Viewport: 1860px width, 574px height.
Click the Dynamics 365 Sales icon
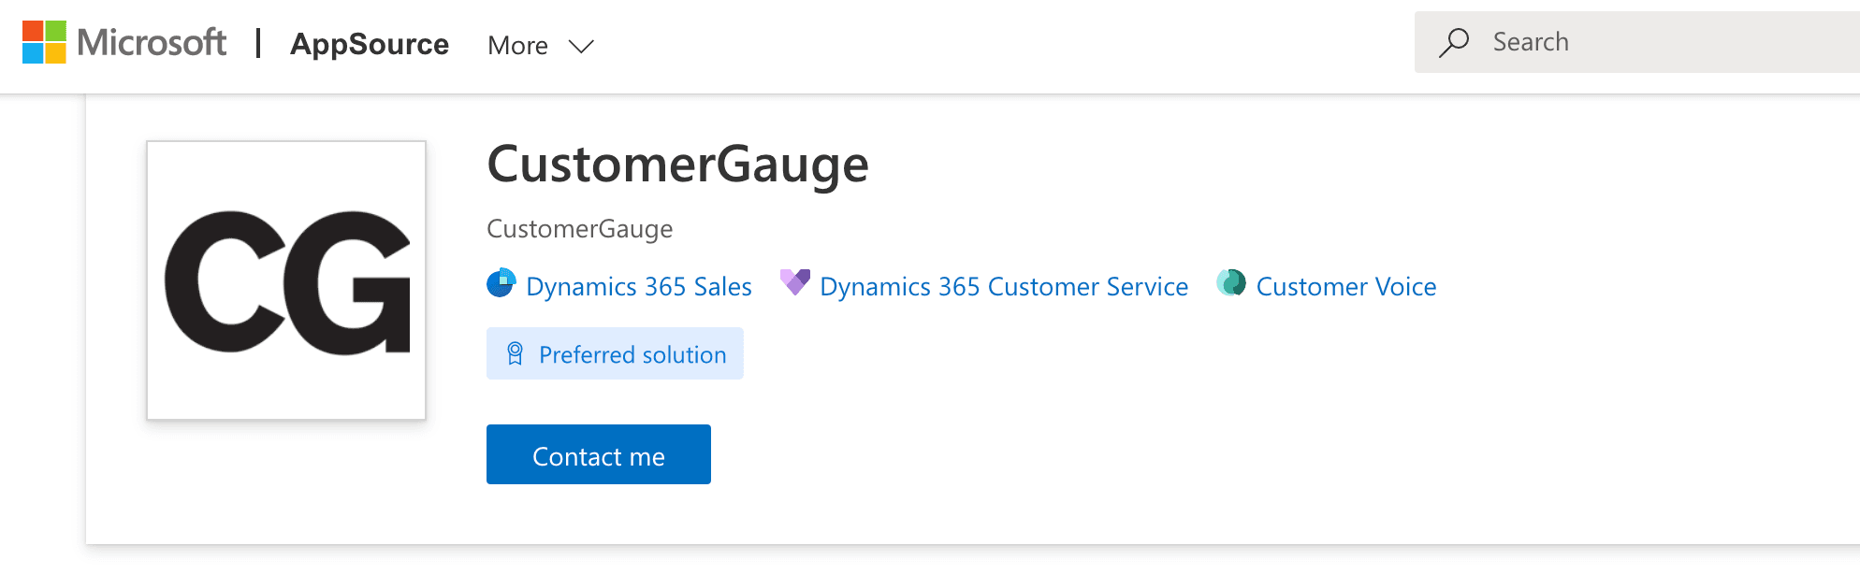point(501,283)
